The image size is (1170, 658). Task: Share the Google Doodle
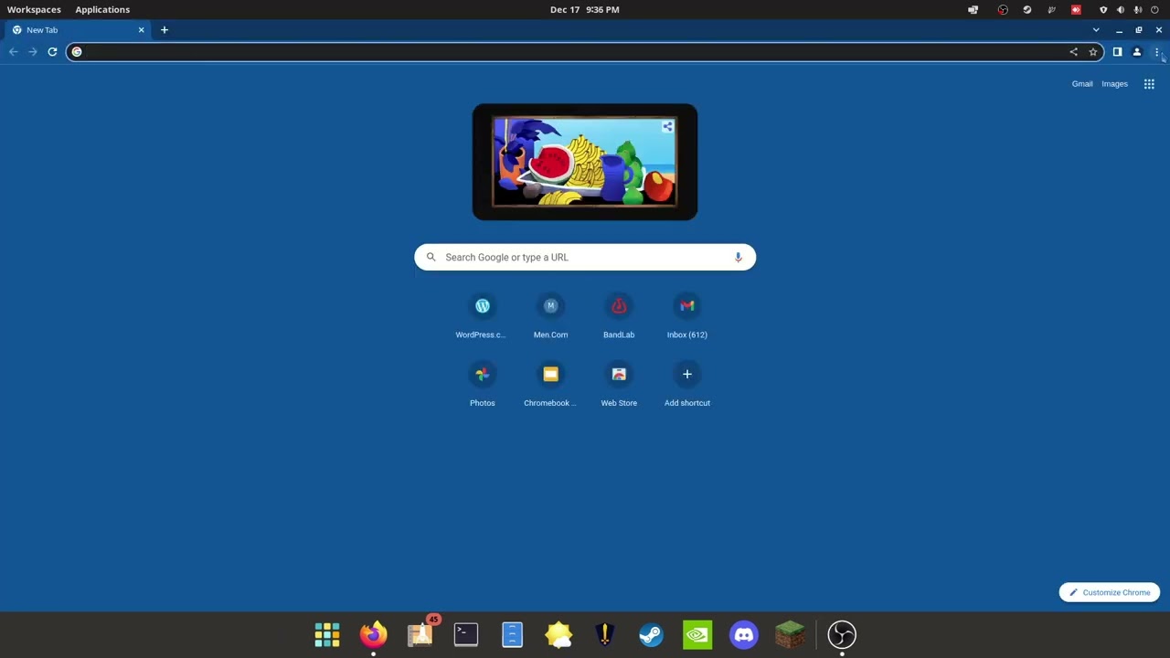[667, 127]
